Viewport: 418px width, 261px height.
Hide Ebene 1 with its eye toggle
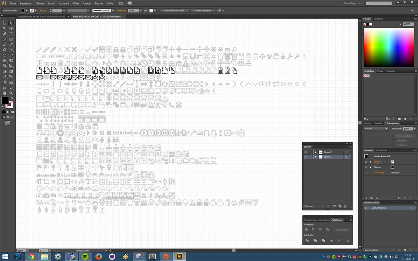306,157
